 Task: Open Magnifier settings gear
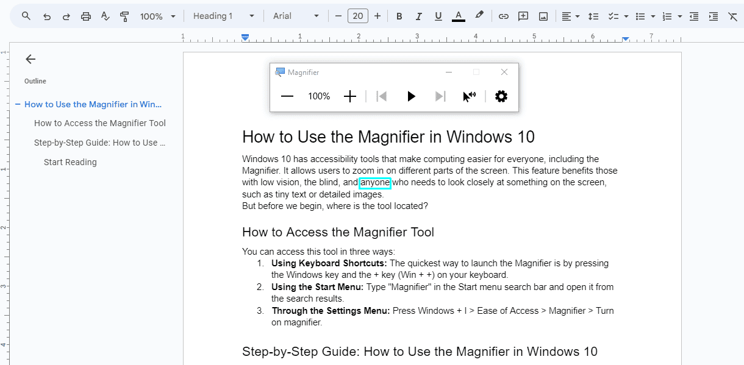click(501, 96)
